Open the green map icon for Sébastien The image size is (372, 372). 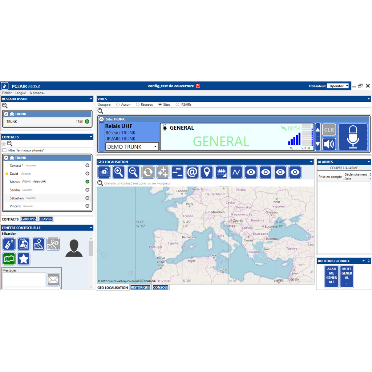point(8,258)
